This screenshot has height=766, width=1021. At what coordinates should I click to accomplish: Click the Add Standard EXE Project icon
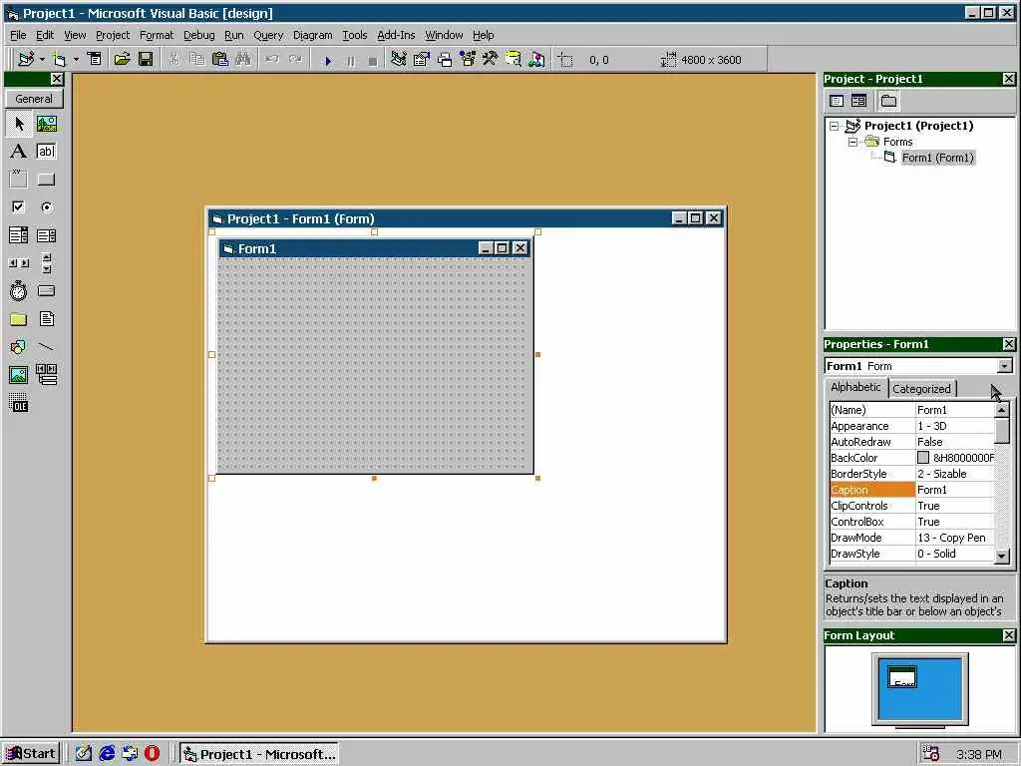(x=26, y=60)
